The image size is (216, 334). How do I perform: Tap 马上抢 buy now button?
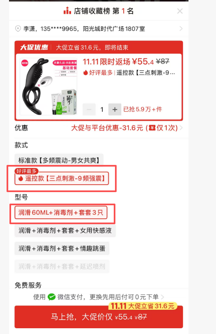[99, 317]
